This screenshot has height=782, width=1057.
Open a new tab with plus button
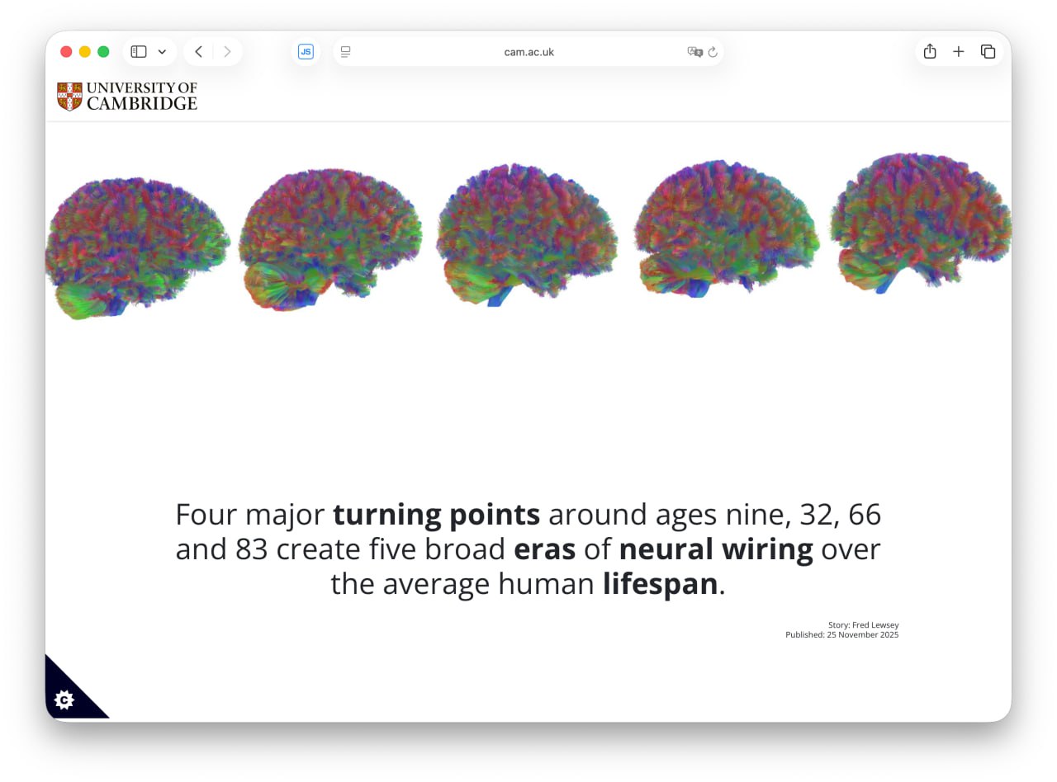coord(958,52)
